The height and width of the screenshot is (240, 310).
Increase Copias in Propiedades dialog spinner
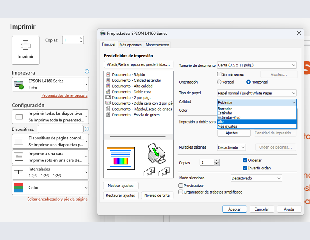[x=217, y=161]
